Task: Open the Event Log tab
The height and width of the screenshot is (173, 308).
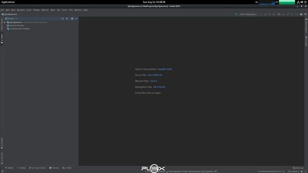Action: 298,168
